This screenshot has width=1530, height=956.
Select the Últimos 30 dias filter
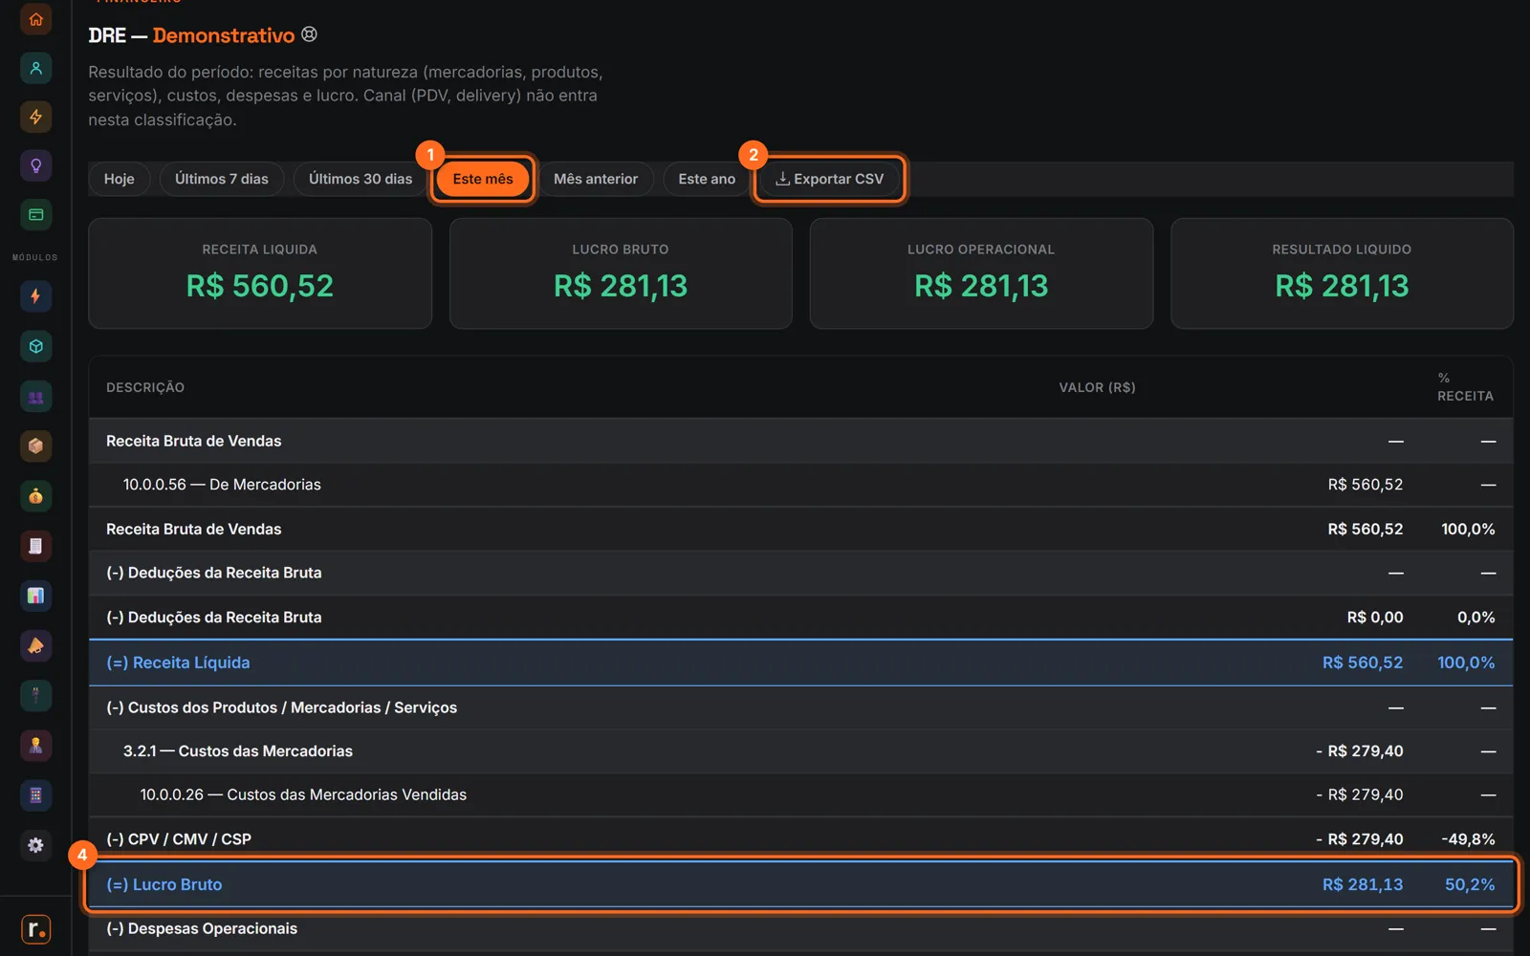point(361,179)
